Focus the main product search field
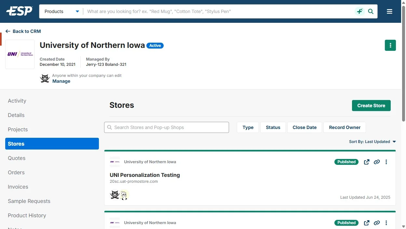This screenshot has height=229, width=406. pyautogui.click(x=218, y=11)
